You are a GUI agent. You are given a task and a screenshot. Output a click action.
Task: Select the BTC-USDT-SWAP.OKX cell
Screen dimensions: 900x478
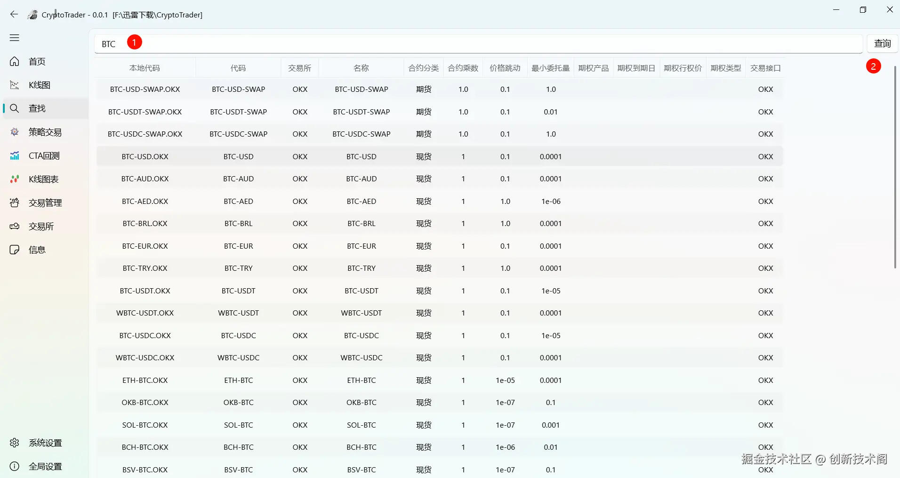[x=145, y=112]
